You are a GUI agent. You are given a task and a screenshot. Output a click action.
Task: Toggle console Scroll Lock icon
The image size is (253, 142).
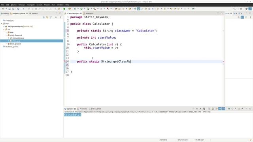point(213,109)
